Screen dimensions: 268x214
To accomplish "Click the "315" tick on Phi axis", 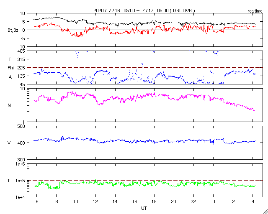I will click(x=22, y=59).
